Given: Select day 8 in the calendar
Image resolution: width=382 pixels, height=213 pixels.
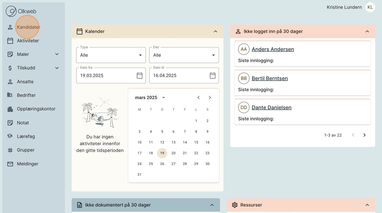Looking at the screenshot, I should pos(196,132).
